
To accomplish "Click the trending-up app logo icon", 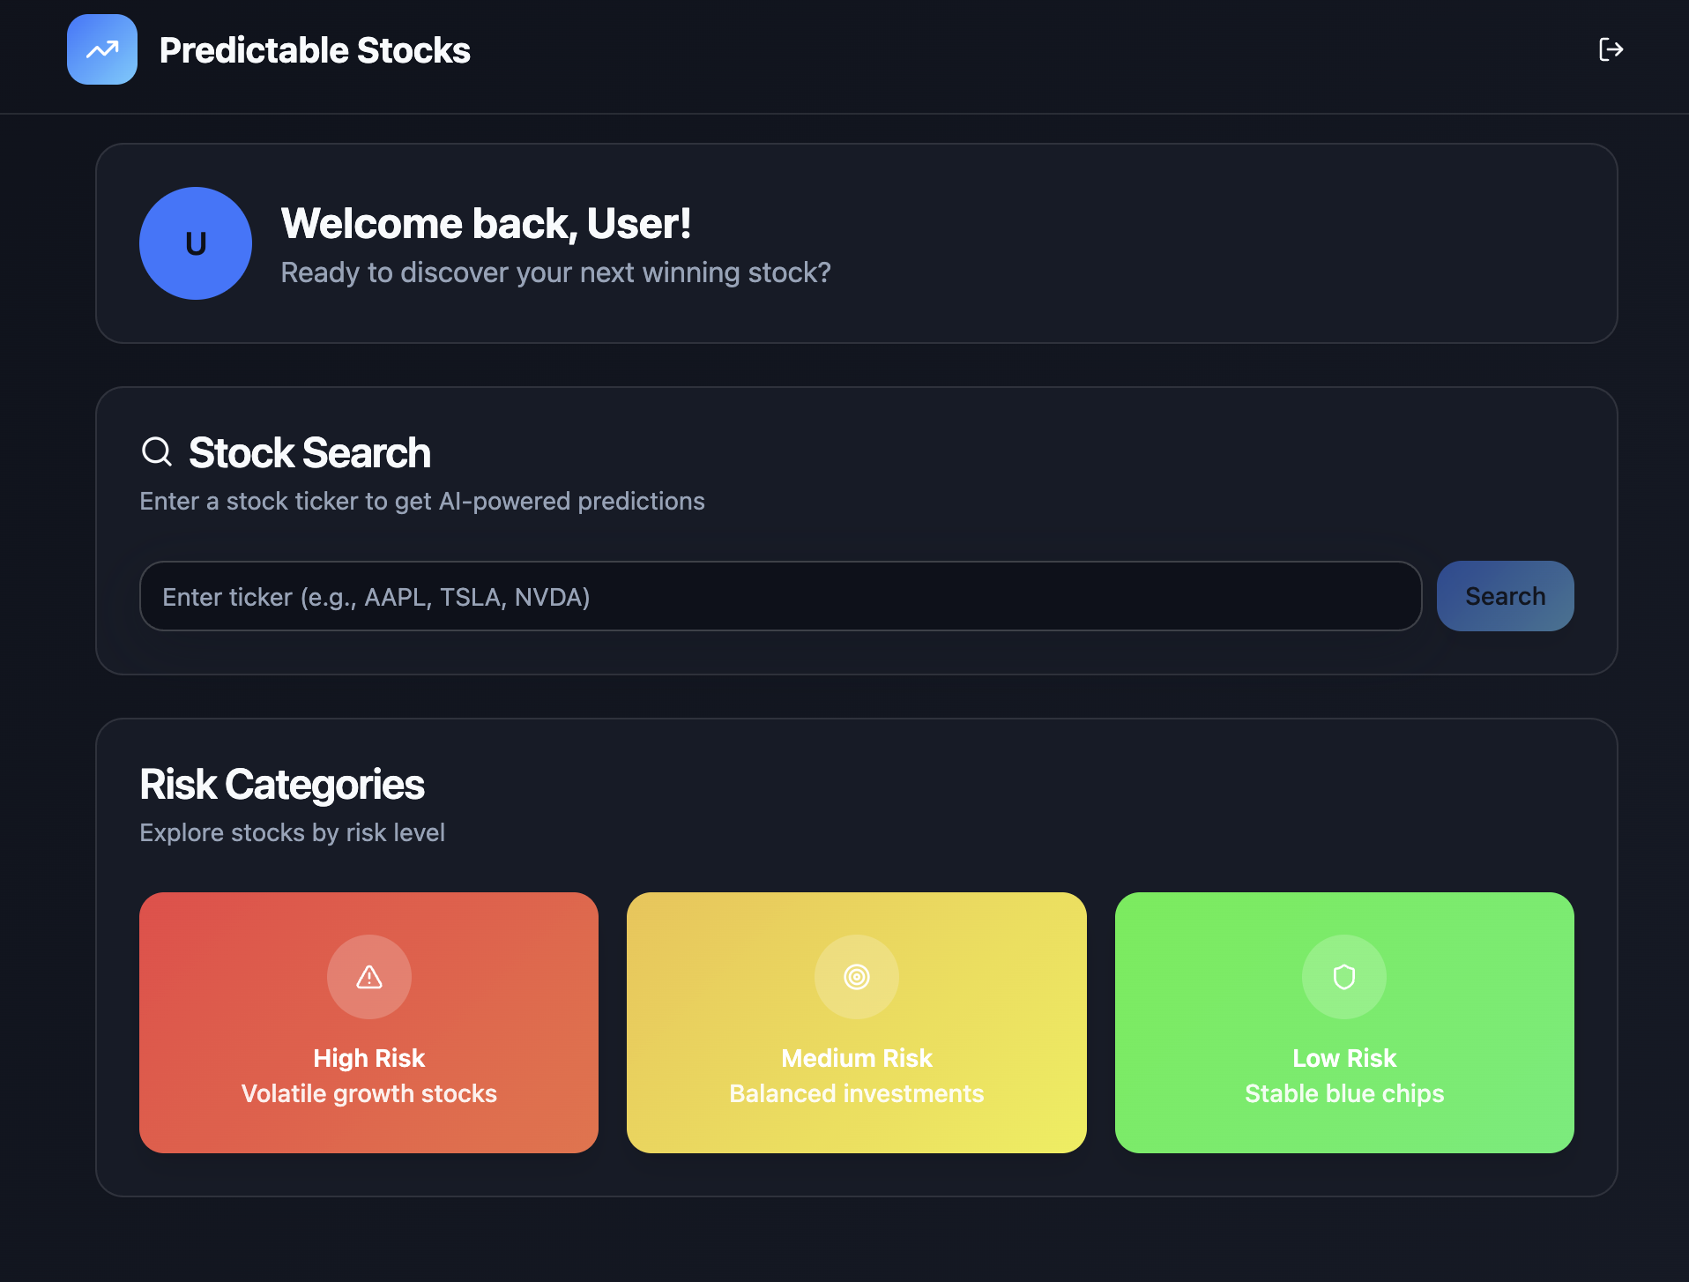I will 102,49.
